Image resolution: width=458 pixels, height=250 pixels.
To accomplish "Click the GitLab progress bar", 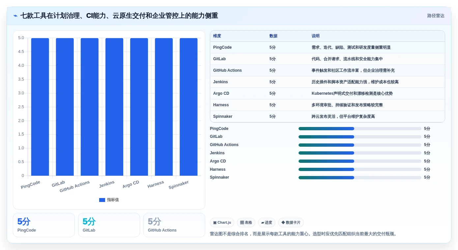I will point(360,137).
